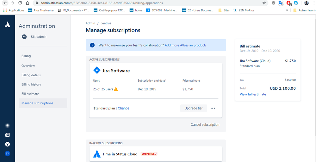Click the warning triangle next to users
The width and height of the screenshot is (316, 162).
pos(116,89)
